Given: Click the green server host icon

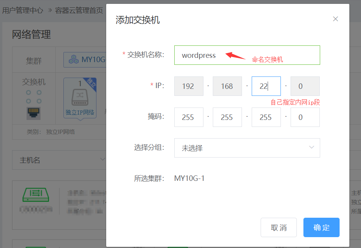Looking at the screenshot, I should tap(35, 195).
